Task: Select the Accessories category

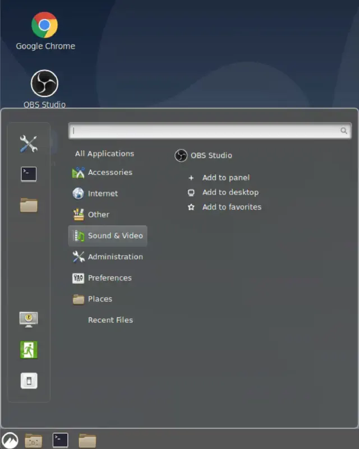Action: point(109,173)
